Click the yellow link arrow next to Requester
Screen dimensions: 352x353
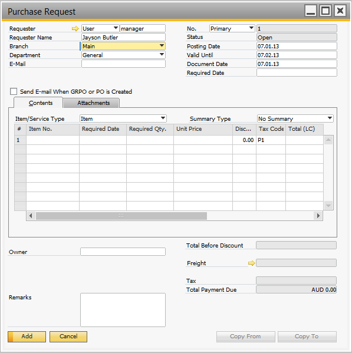point(75,29)
